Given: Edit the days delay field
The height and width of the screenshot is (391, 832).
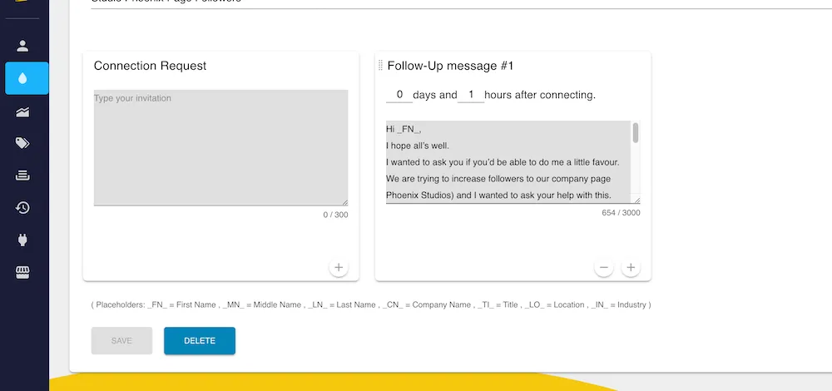Looking at the screenshot, I should [x=399, y=95].
